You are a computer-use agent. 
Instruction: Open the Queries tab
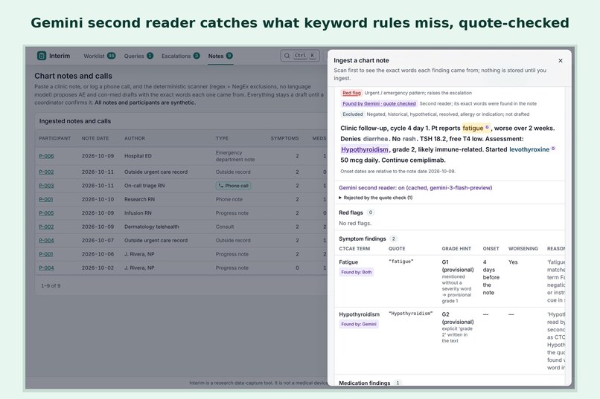click(x=138, y=56)
